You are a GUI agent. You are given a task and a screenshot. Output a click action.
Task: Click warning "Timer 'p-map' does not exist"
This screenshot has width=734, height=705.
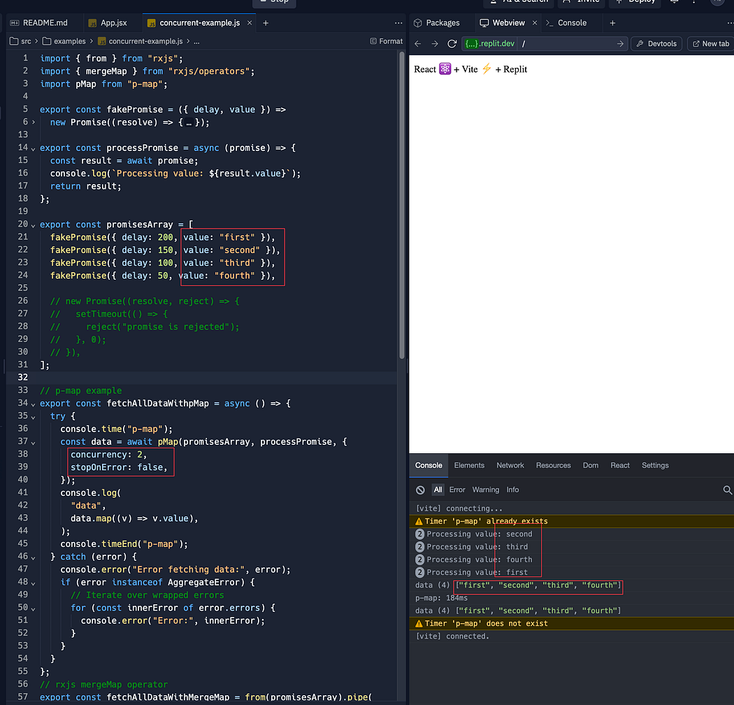point(572,623)
